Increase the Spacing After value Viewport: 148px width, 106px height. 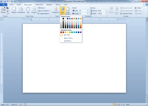point(106,13)
